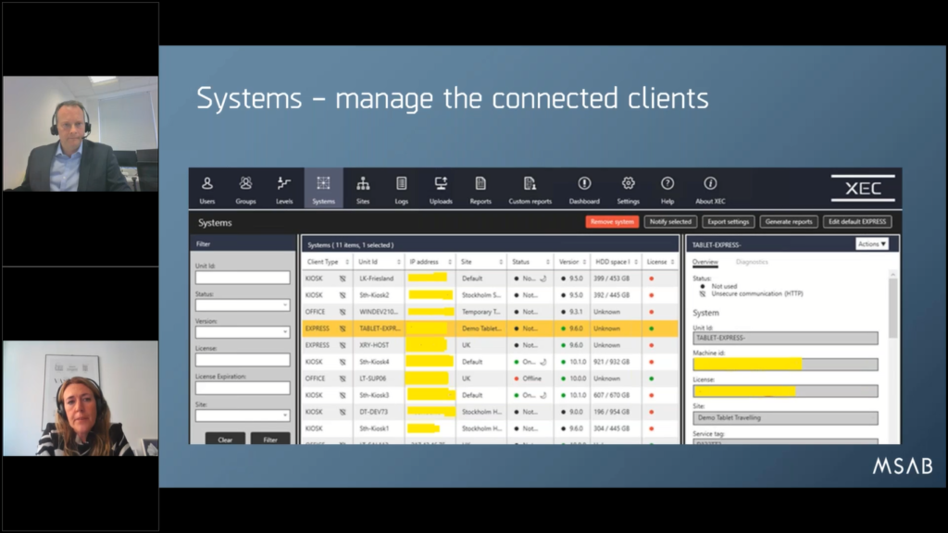Open the Dashboard
The image size is (948, 533).
point(584,190)
